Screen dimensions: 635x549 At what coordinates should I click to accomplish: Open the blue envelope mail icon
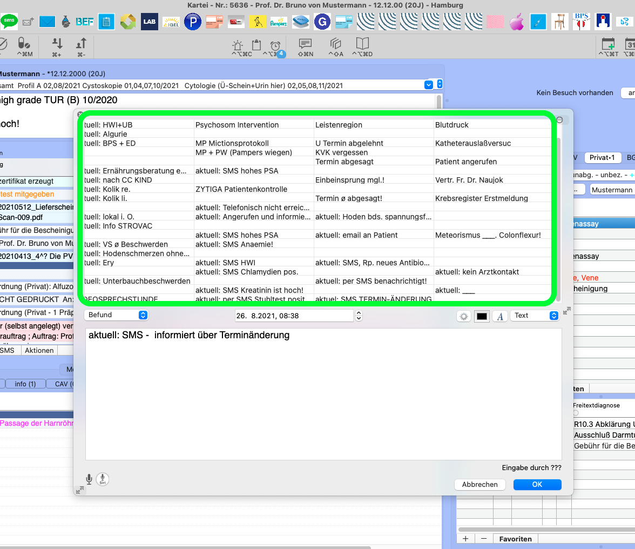tap(47, 22)
